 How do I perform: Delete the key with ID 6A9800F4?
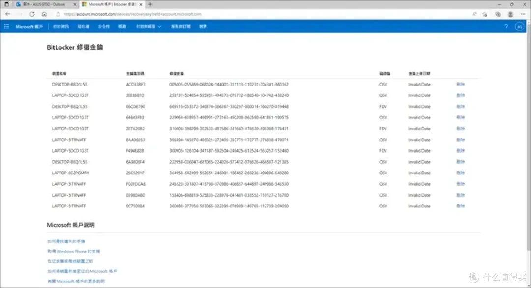pos(461,162)
